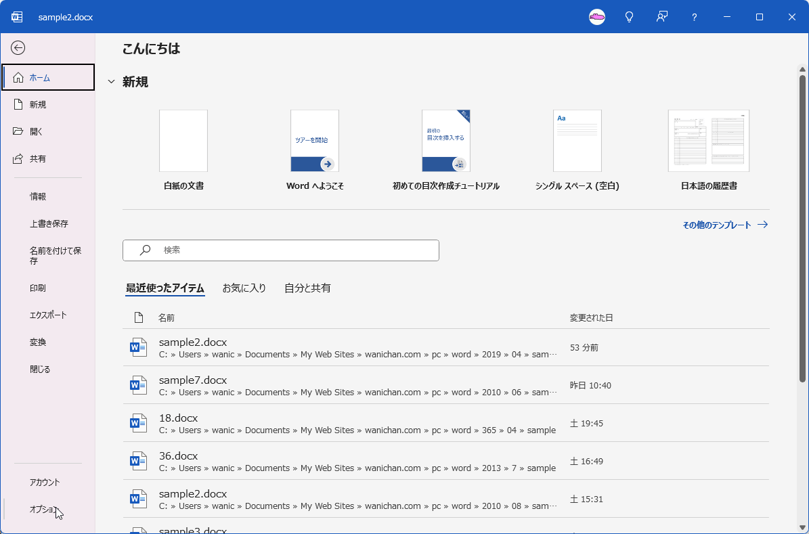Click the house icon beside ホーム
The height and width of the screenshot is (534, 809).
(x=18, y=77)
